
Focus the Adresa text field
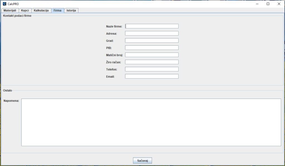[x=152, y=33]
